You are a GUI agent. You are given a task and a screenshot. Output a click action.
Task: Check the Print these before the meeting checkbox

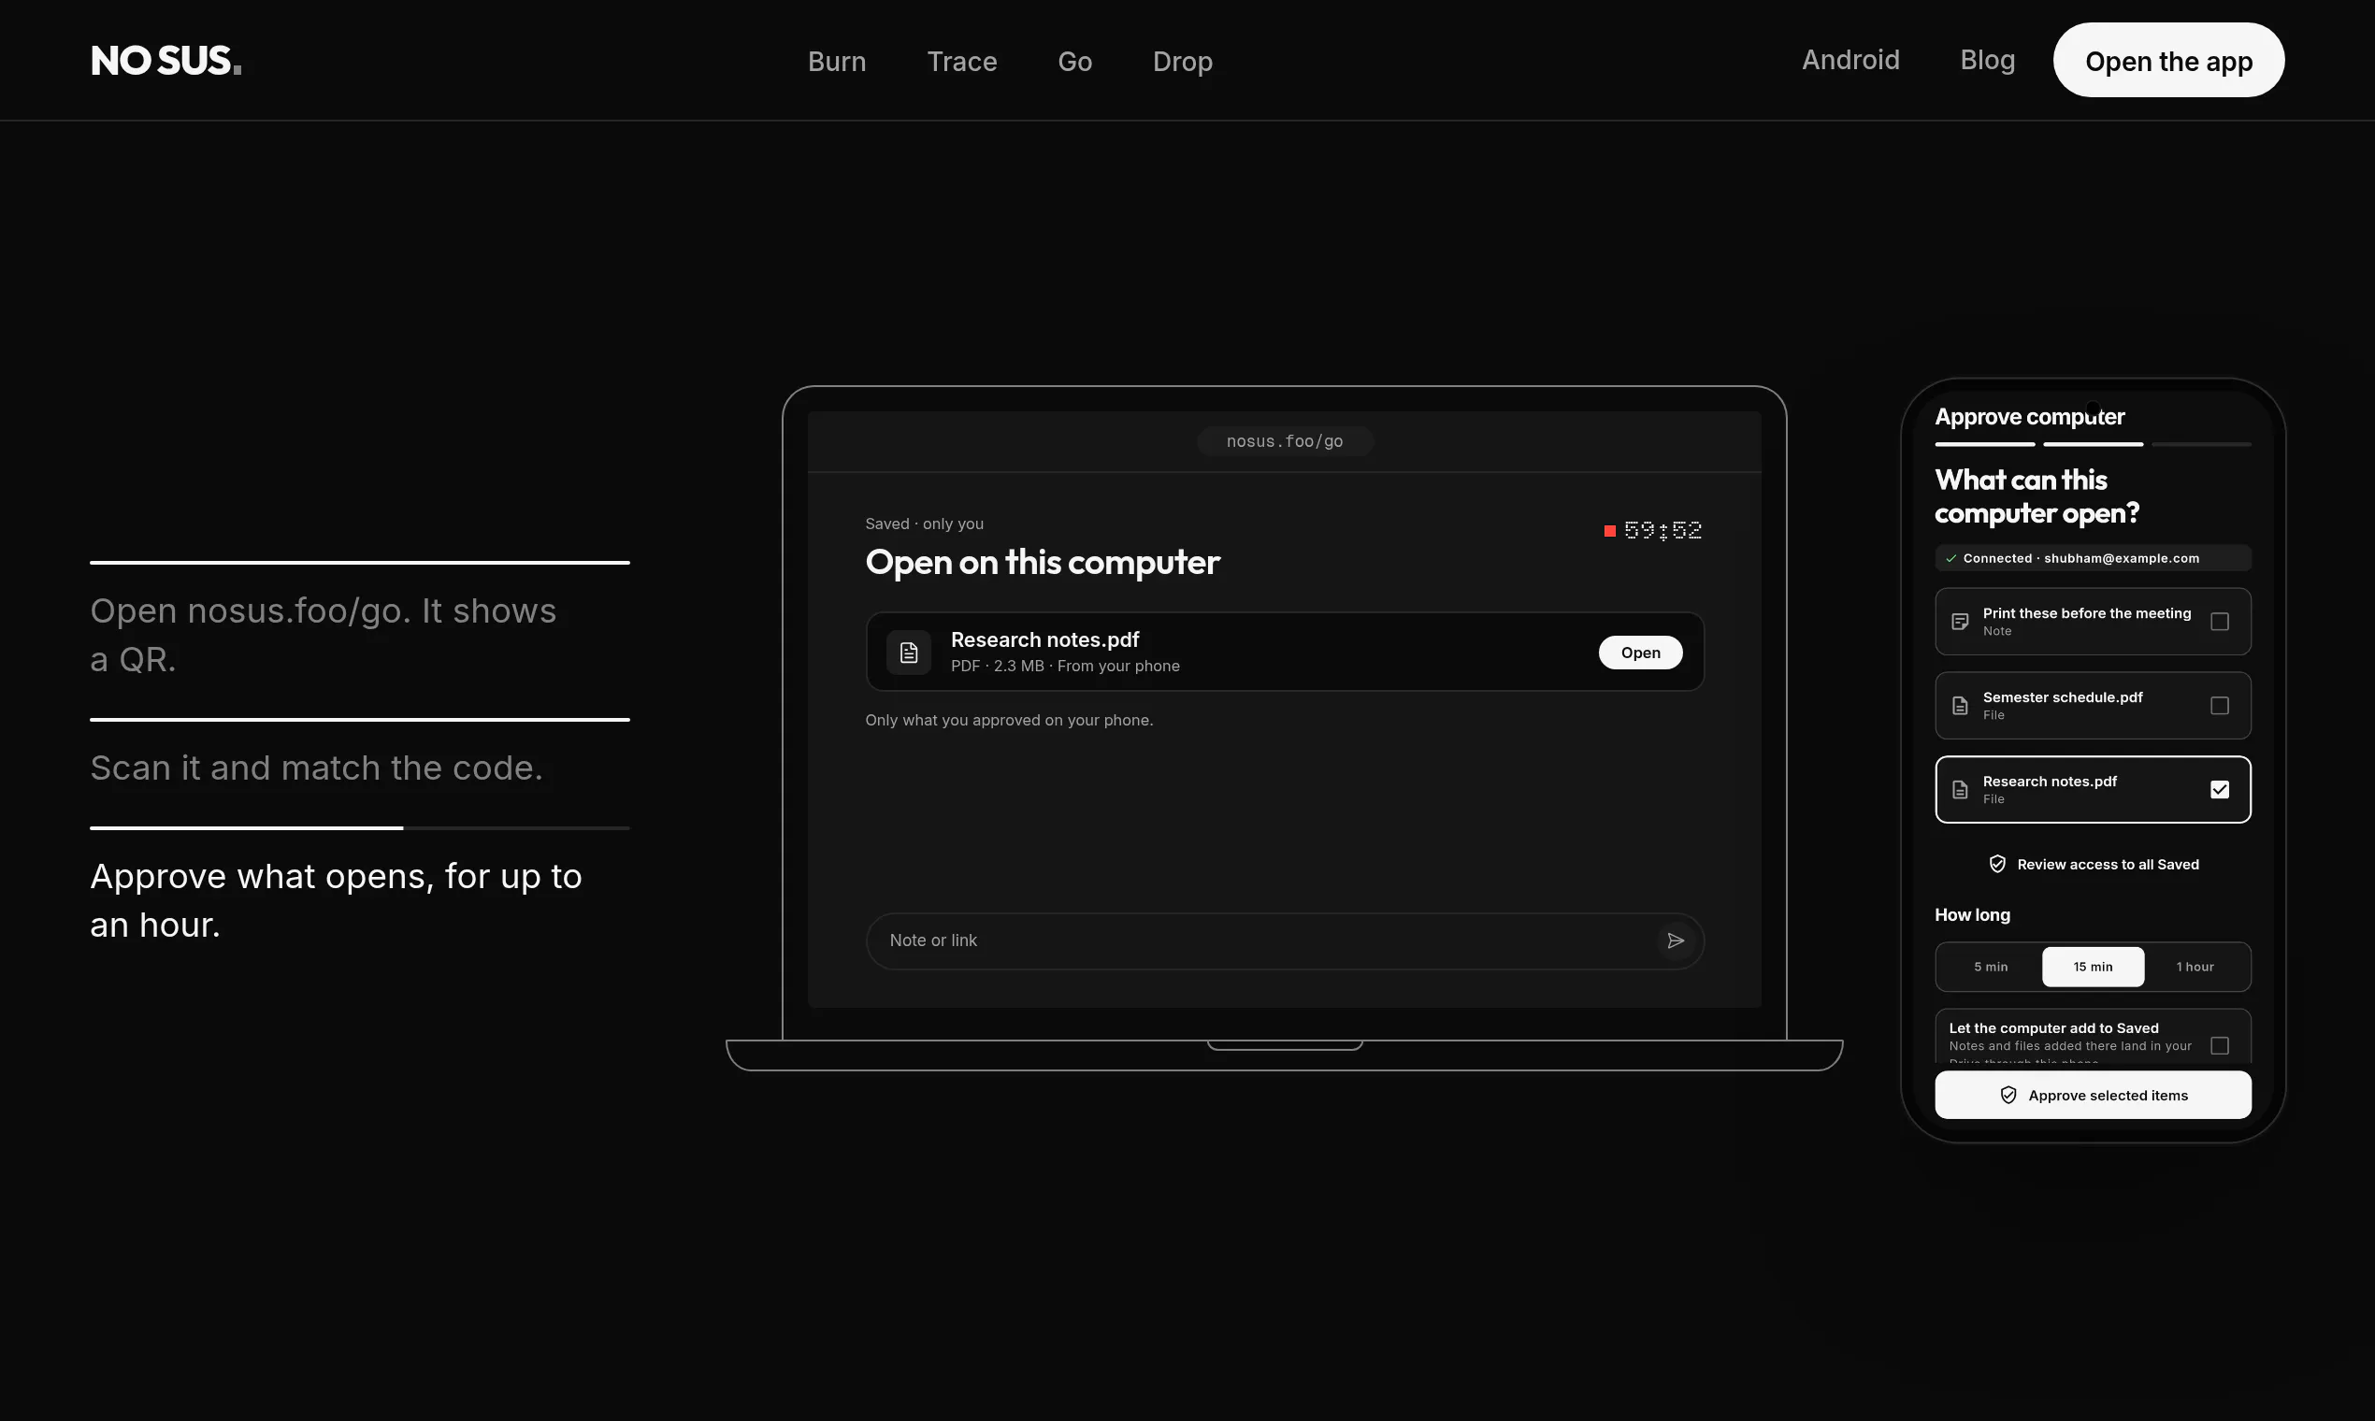(x=2219, y=622)
